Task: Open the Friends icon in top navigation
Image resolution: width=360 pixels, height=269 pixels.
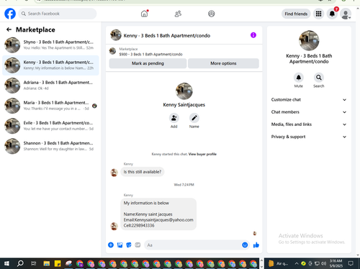Action: tap(178, 14)
